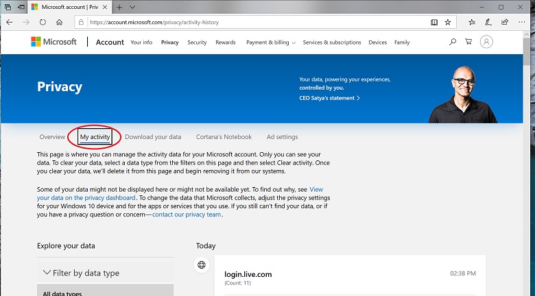This screenshot has height=296, width=535.
Task: Click the set tabs aside icon
Action: tap(21, 7)
